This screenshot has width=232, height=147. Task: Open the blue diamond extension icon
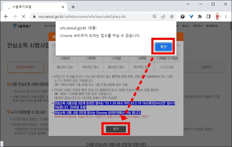click(x=191, y=16)
